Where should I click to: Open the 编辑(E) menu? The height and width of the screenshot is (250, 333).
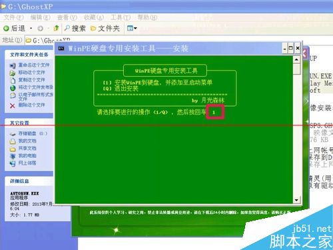[x=41, y=17]
